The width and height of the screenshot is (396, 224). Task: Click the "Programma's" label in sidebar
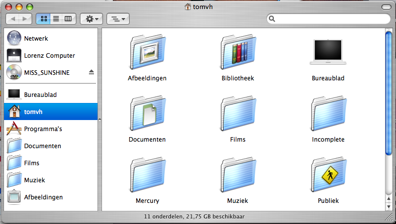click(x=43, y=129)
